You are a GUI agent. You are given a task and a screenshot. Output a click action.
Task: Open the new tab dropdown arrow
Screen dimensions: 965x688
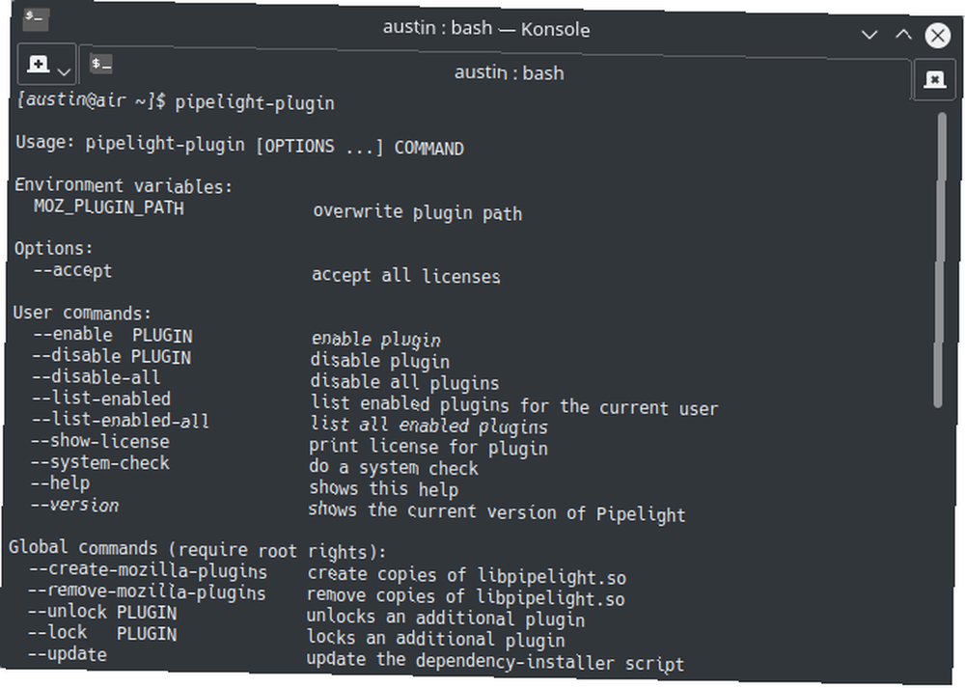tap(64, 72)
